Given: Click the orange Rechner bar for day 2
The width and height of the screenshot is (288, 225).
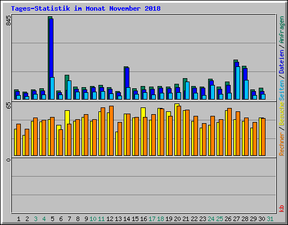Looking at the screenshot, I should (x=27, y=142).
